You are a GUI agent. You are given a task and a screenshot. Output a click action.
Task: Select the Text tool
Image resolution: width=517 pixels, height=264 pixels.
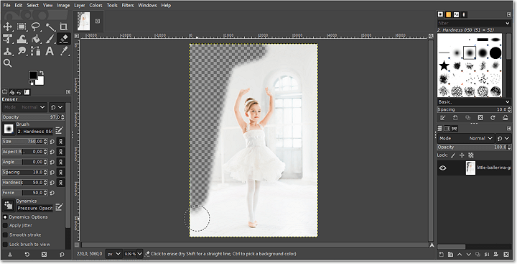50,51
